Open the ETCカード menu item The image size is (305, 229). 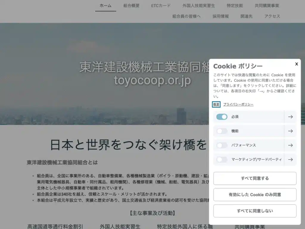pos(161,6)
